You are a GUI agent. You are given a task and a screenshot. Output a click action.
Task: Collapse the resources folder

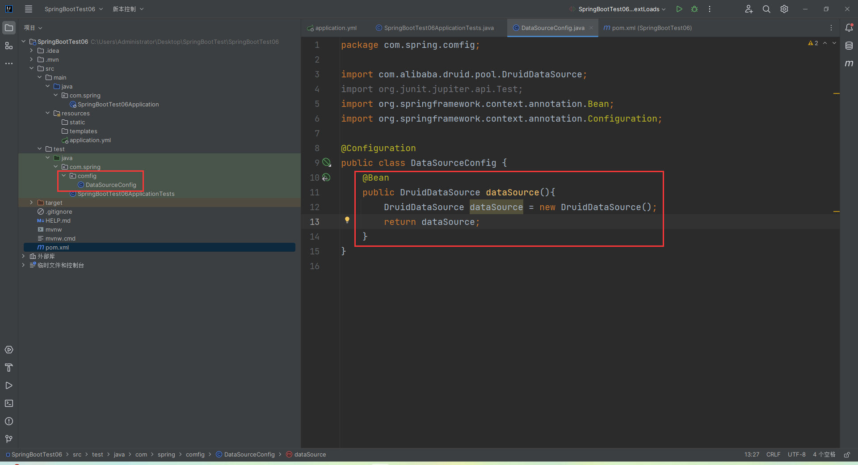coord(47,113)
